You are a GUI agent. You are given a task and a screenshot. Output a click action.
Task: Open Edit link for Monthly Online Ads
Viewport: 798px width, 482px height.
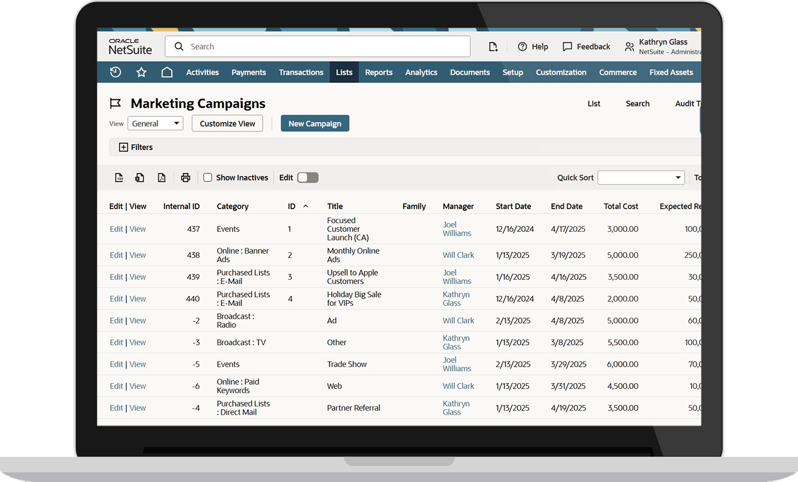[x=116, y=255]
